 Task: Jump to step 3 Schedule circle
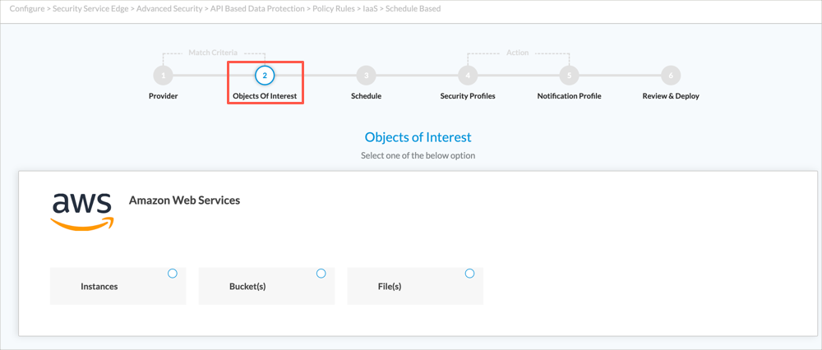366,76
